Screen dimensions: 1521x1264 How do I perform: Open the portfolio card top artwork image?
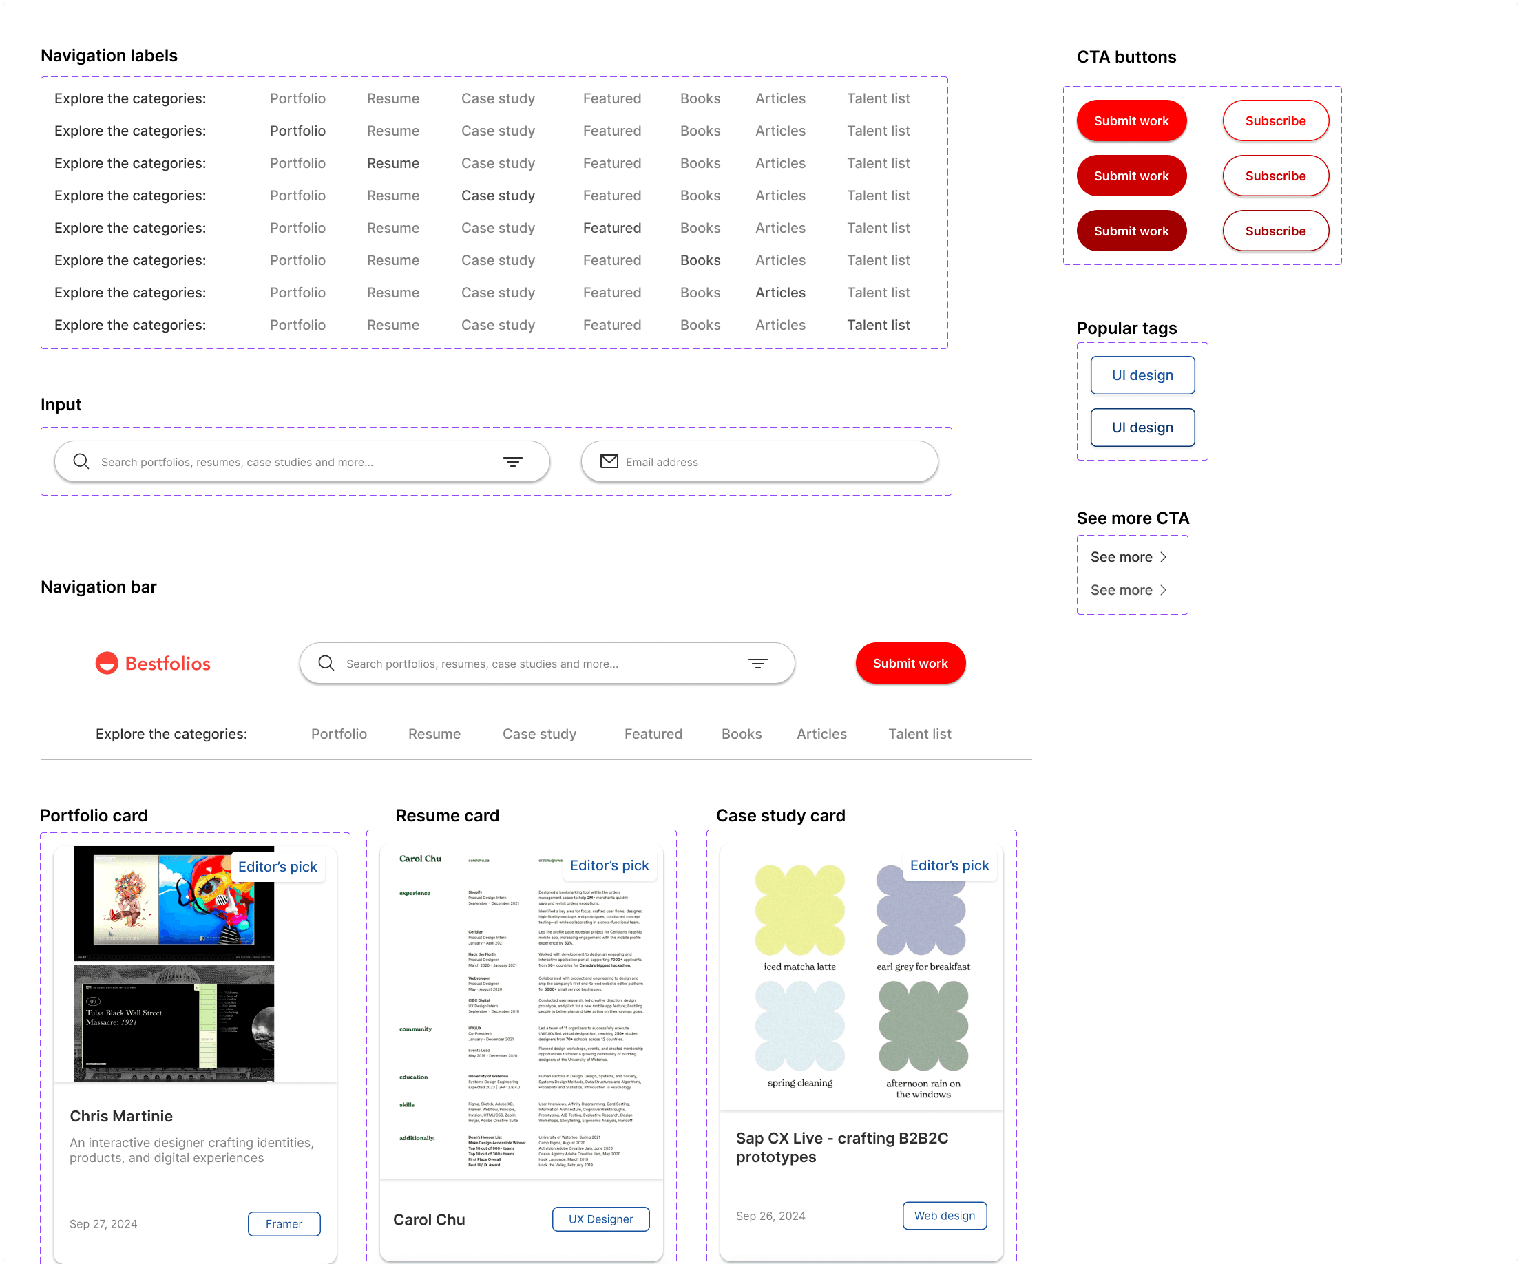[x=174, y=903]
